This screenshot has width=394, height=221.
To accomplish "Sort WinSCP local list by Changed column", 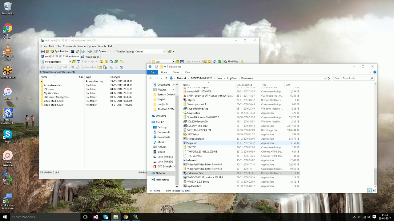I will click(x=115, y=77).
